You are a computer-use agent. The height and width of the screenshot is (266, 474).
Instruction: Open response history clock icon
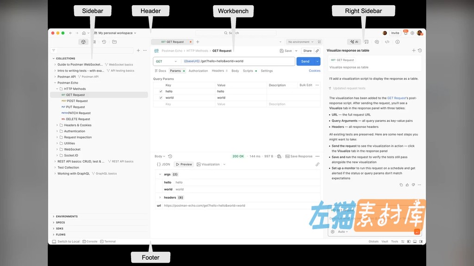point(170,156)
